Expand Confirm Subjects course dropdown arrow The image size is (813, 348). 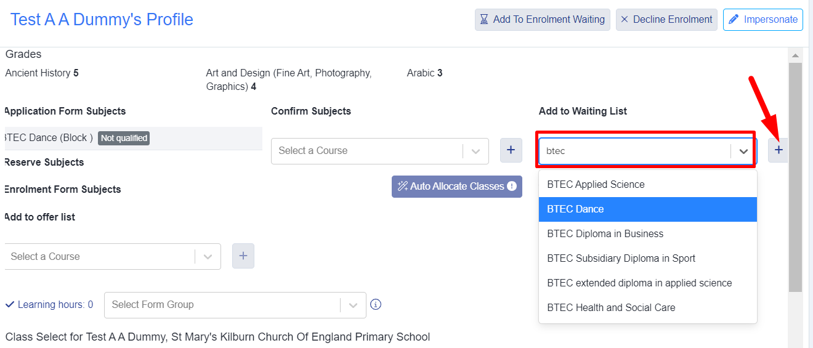(x=475, y=151)
